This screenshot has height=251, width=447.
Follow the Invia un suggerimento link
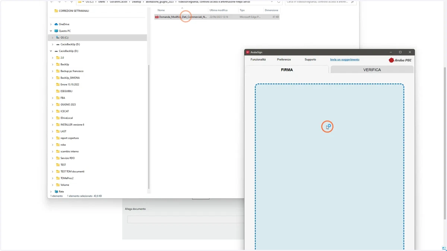pyautogui.click(x=345, y=59)
